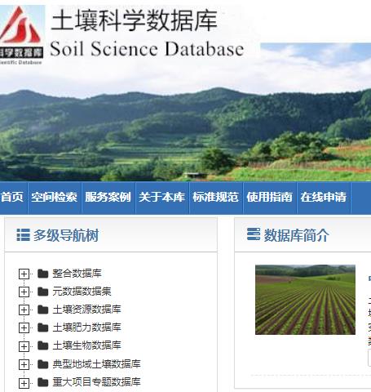The width and height of the screenshot is (371, 392).
Task: Expand the 典型地域土壤数据库 tree node
Action: coord(24,364)
